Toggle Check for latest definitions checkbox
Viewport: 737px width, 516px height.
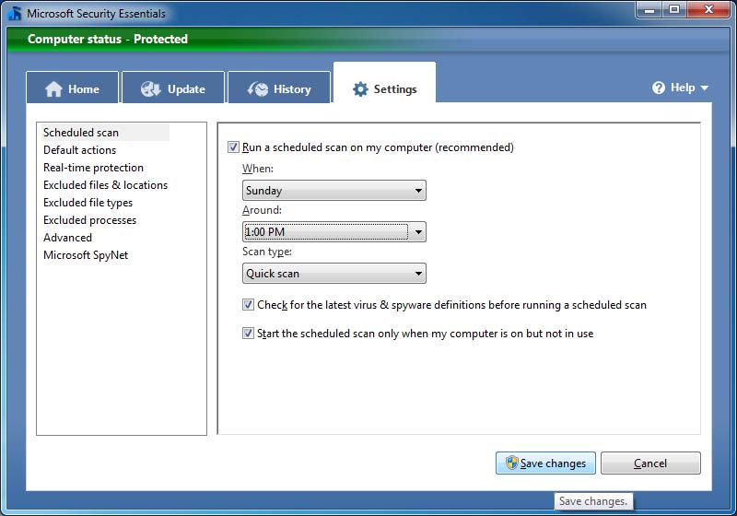tap(248, 304)
